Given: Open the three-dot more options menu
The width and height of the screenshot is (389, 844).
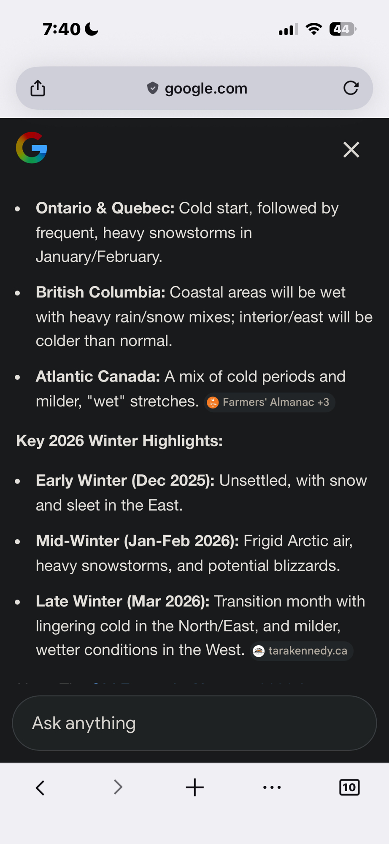Looking at the screenshot, I should point(272,787).
